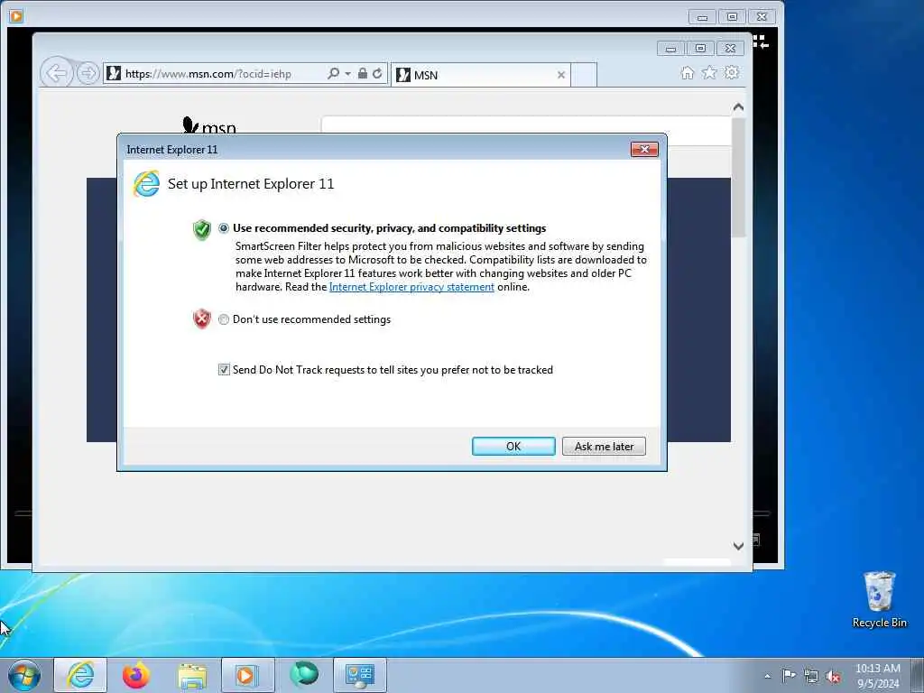Confirm setup with the OK button
Viewport: 924px width, 693px height.
513,446
